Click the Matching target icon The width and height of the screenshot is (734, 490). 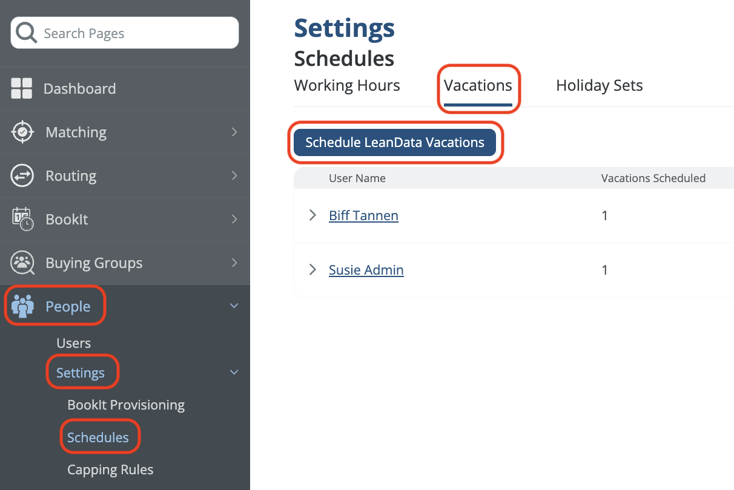coord(22,132)
